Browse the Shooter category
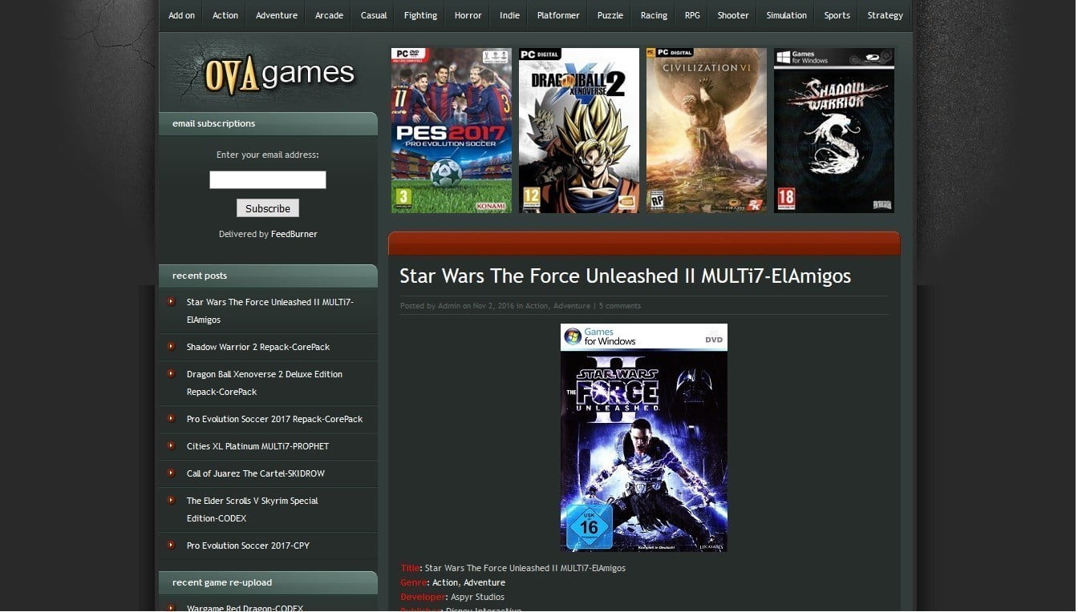1078x612 pixels. (x=733, y=15)
